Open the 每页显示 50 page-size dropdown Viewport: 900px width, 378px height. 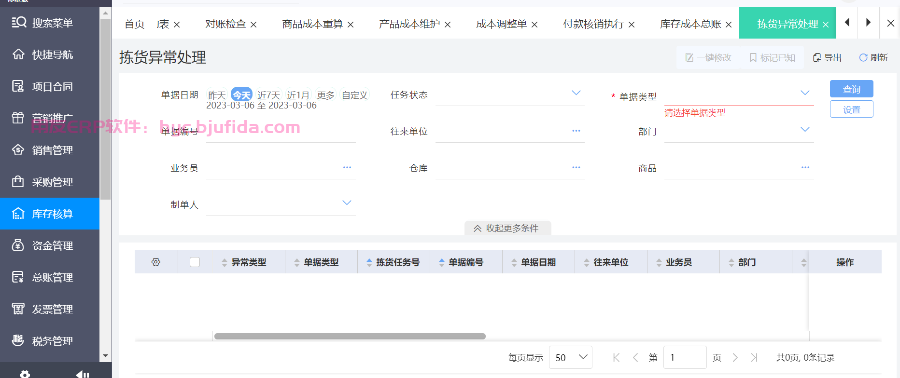click(571, 357)
